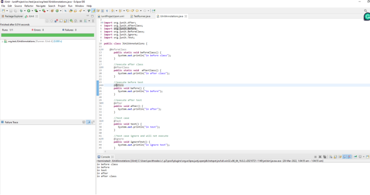Open Display Selected Console dropdown arrow
Screen dimensions: 370x195
click(364, 157)
